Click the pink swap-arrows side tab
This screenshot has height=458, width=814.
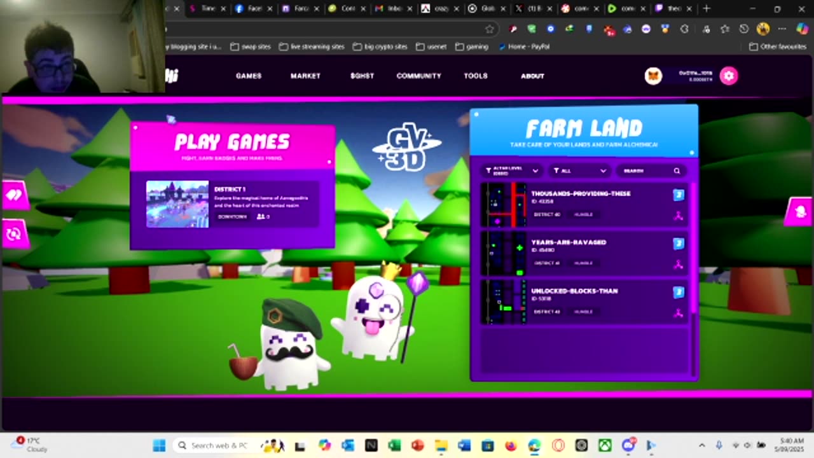14,234
